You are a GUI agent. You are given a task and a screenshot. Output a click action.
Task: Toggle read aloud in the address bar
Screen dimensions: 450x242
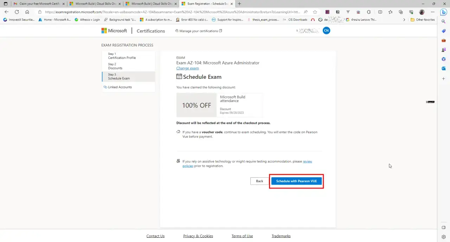[306, 12]
